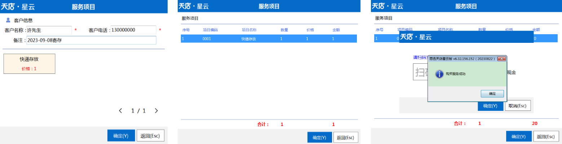Viewport: 562px width, 144px height.
Task: Click the 客户名称 input field
Action: 49,30
